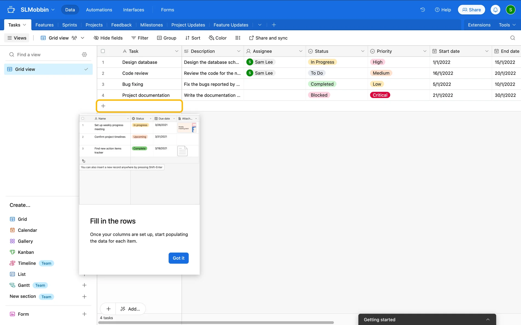Create a Kanban view
Image resolution: width=521 pixels, height=325 pixels.
[26, 252]
